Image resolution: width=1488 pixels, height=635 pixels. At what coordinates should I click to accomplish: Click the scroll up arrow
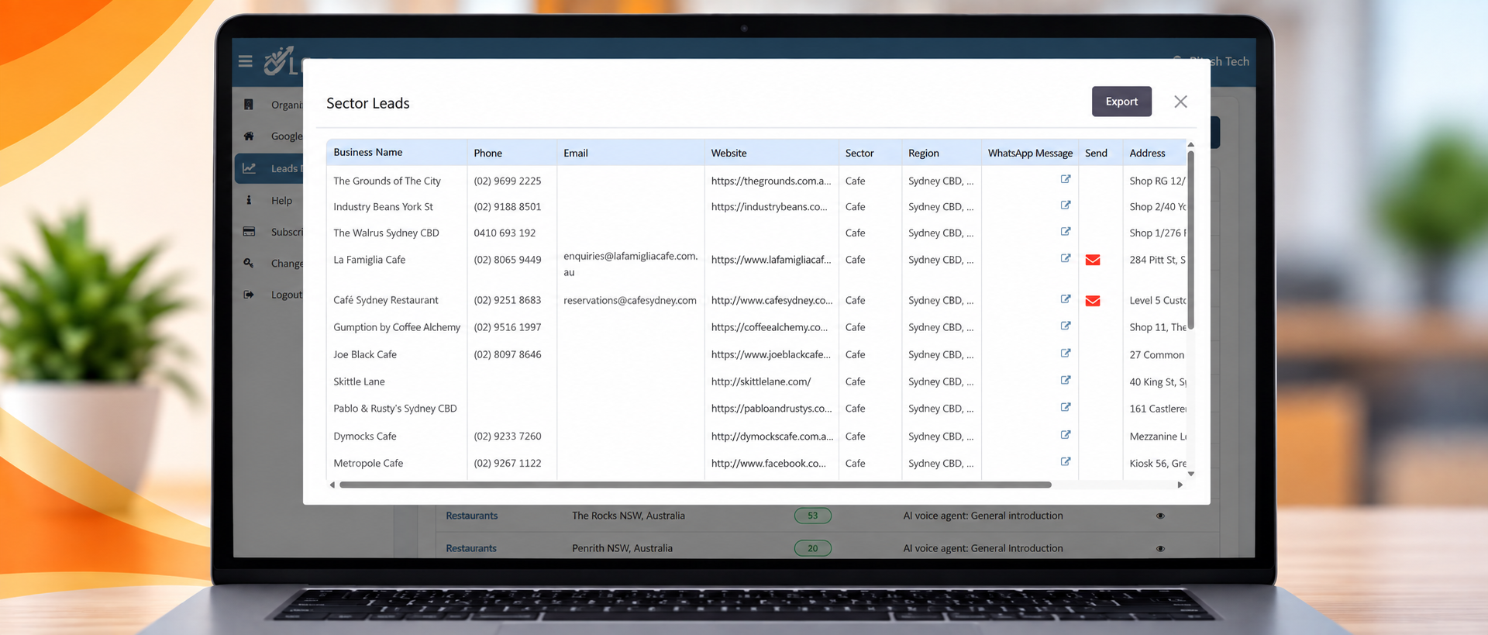[x=1191, y=145]
